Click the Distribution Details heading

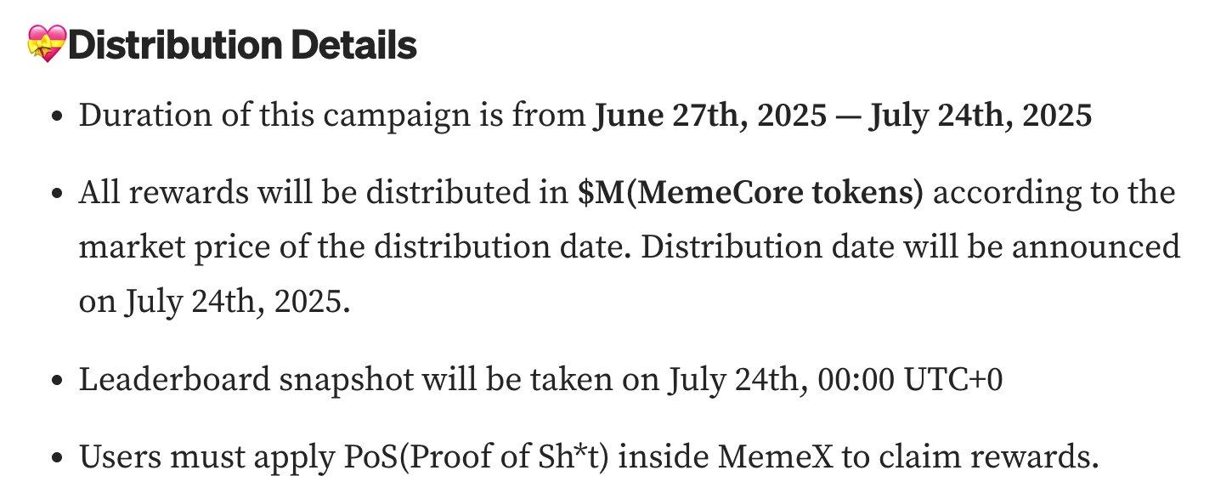click(x=242, y=44)
